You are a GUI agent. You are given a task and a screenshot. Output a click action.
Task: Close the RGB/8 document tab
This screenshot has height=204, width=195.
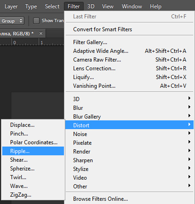(41, 33)
